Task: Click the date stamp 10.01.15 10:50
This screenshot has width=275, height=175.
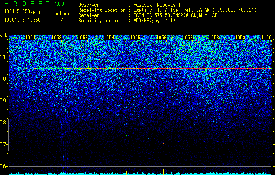Action: [22, 20]
